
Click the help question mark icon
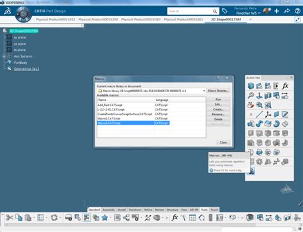tap(297, 11)
